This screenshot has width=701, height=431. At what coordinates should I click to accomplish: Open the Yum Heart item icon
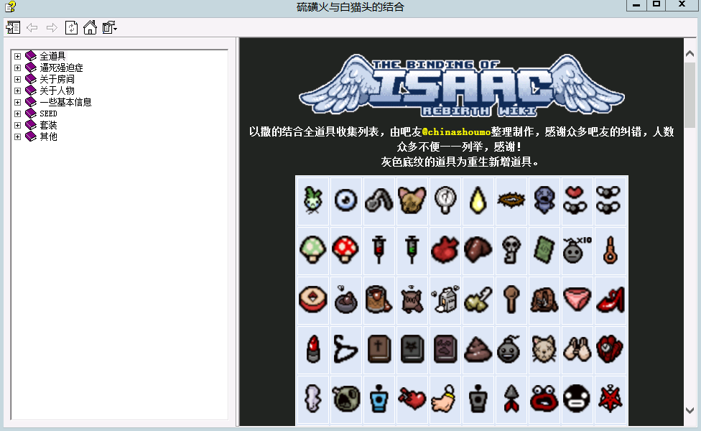[x=412, y=399]
